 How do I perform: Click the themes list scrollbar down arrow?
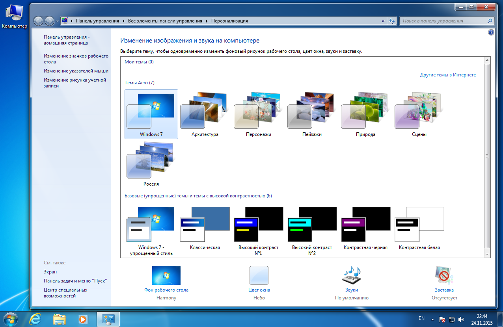click(x=487, y=255)
